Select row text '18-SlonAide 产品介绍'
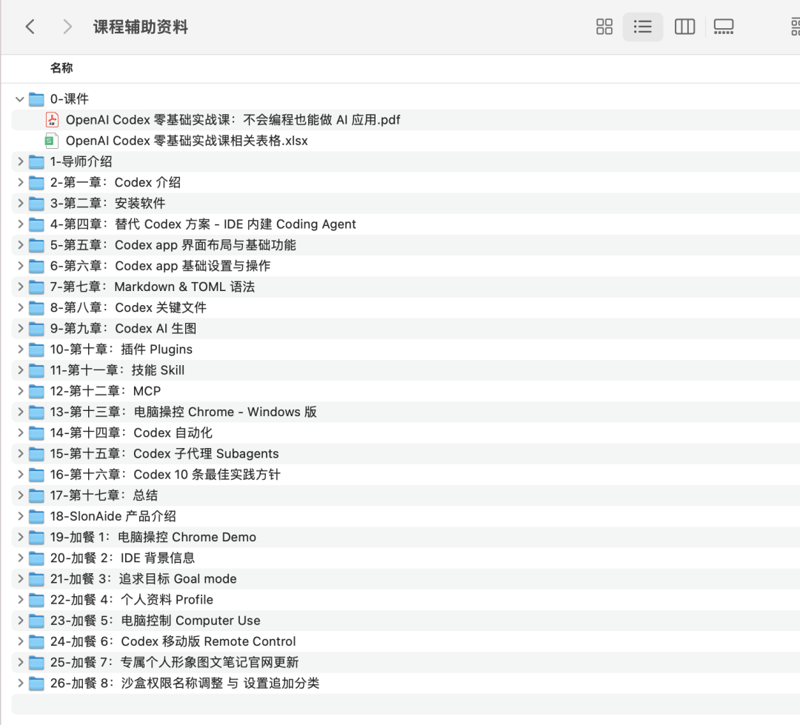Screen dimensions: 800x725 coord(113,516)
